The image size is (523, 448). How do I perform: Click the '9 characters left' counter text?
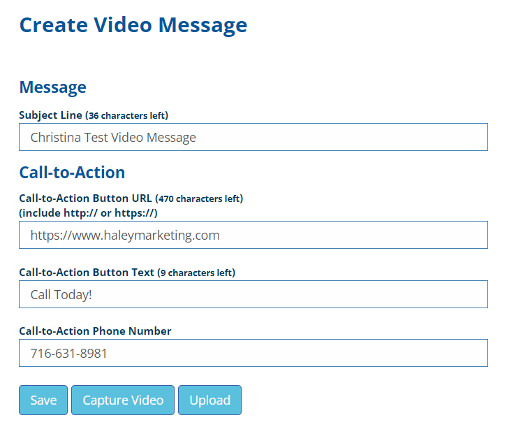pos(196,273)
